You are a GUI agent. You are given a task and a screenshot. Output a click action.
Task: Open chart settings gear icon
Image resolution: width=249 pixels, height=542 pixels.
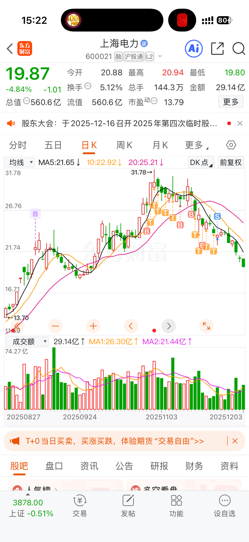coord(231,145)
